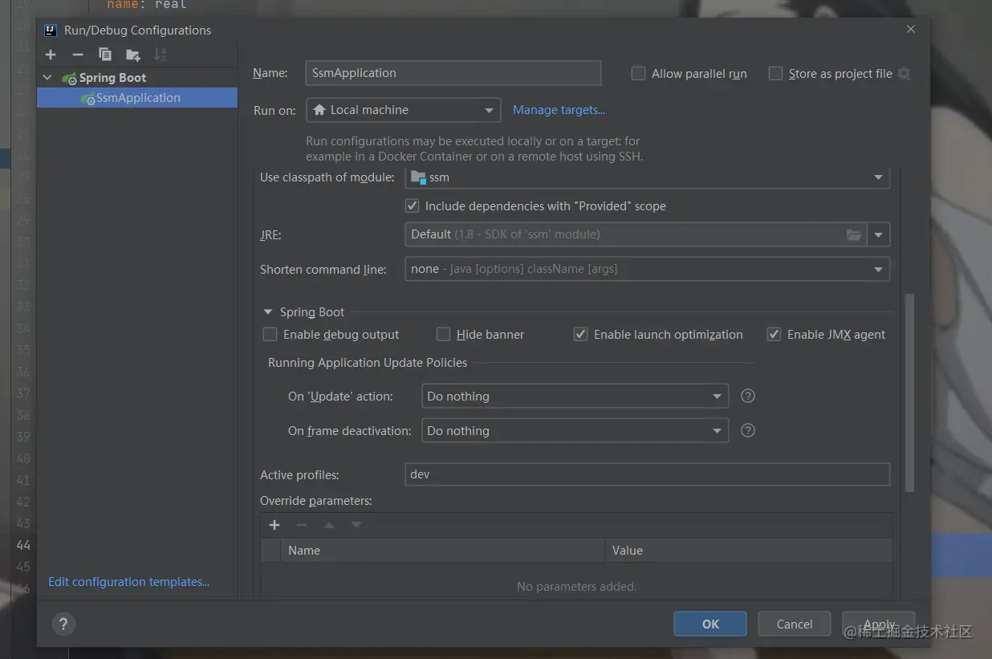Image resolution: width=992 pixels, height=659 pixels.
Task: Sort configurations alphabetically
Action: 161,55
